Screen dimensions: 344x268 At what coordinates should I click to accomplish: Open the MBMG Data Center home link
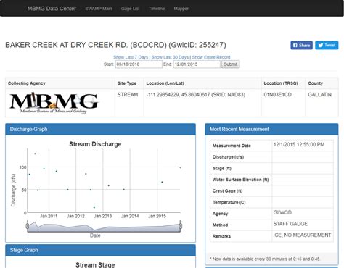tap(52, 9)
